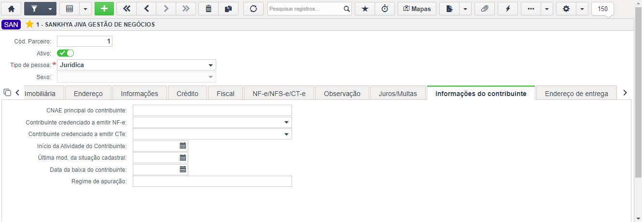Delete record using the trash icon
The height and width of the screenshot is (222, 642).
[209, 9]
